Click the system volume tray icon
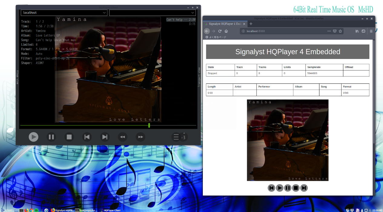This screenshot has height=212, width=383. tap(381, 210)
